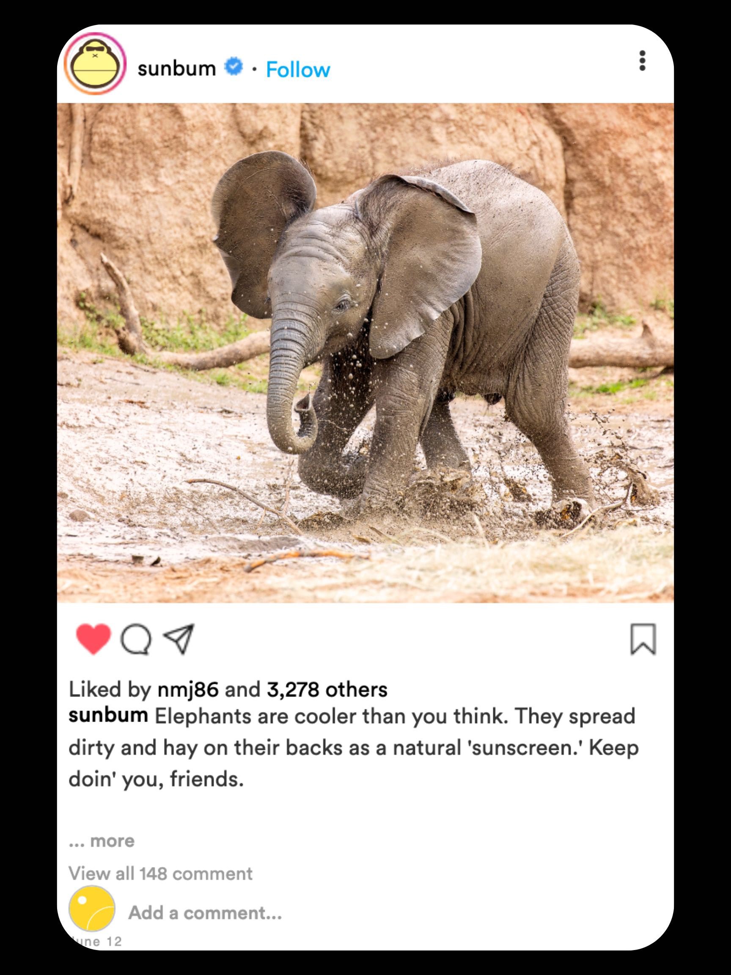Click the 'Liked by' text
The height and width of the screenshot is (975, 731).
(x=110, y=689)
